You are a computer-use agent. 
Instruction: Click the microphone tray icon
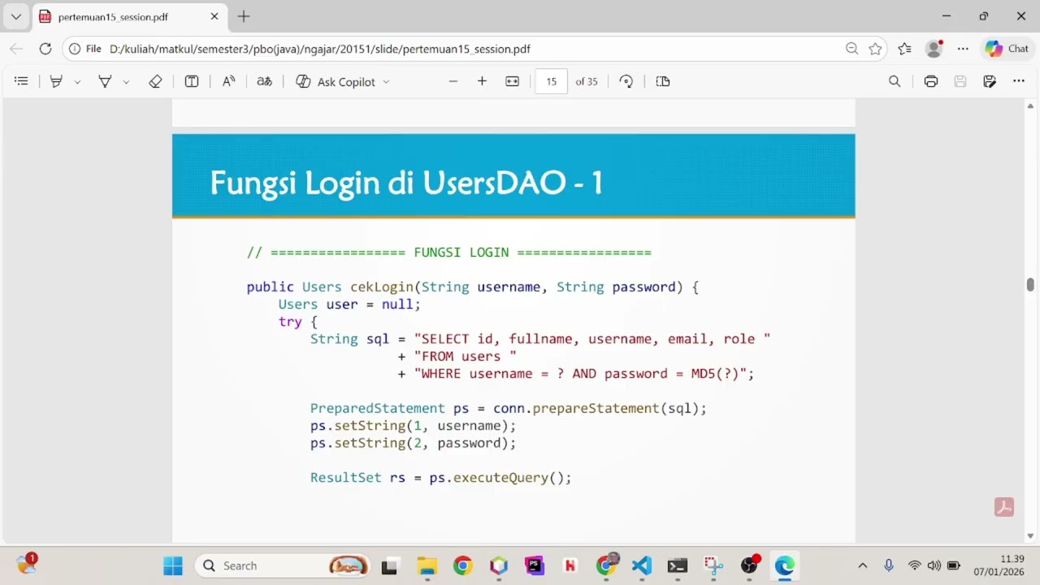click(x=889, y=565)
